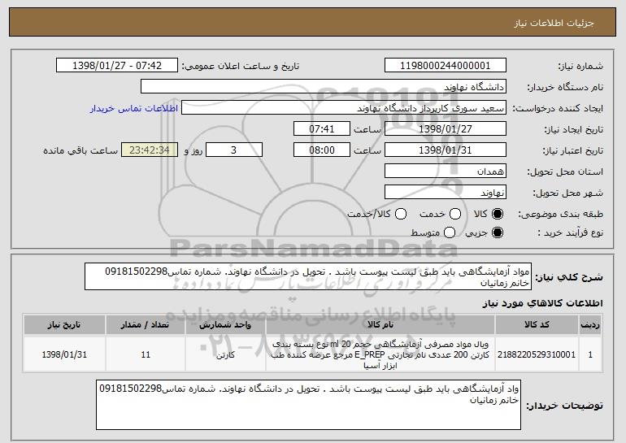This screenshot has width=626, height=443.
Task: Click the row number 1 cell
Action: coord(590,354)
